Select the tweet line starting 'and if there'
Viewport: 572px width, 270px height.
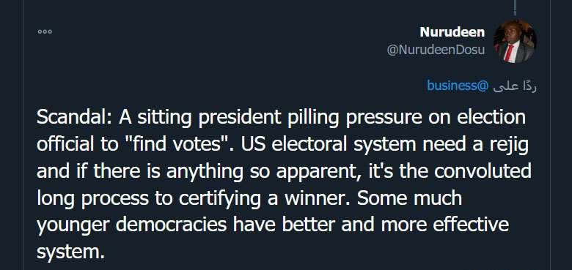click(284, 172)
